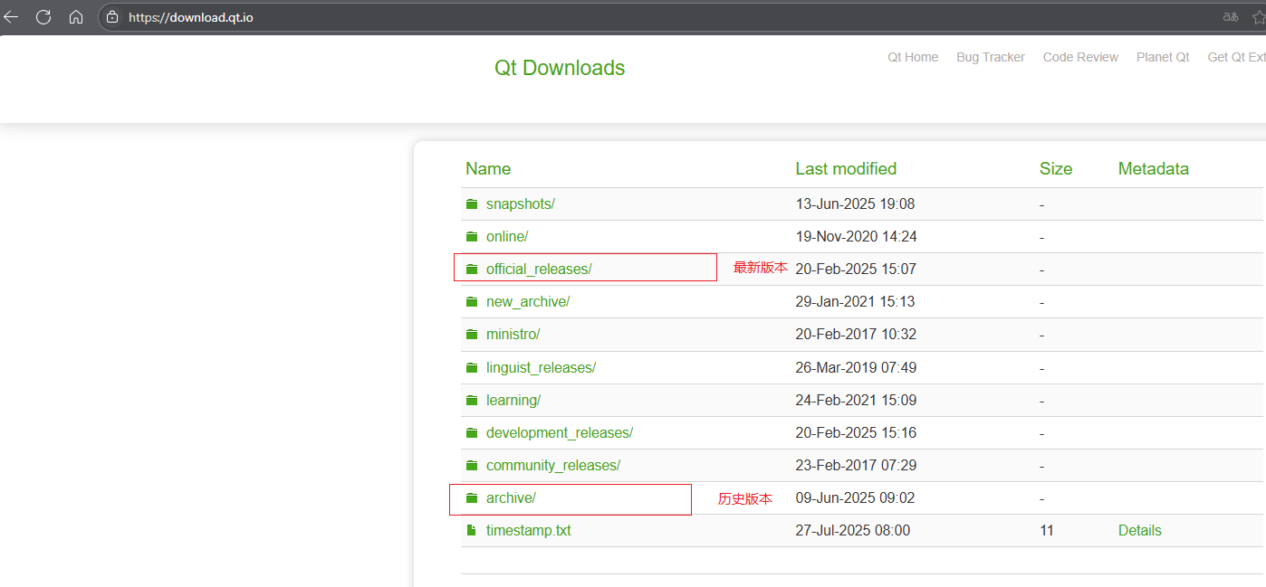Screen dimensions: 1266x587
Task: Go to Qt Home in top navigation
Action: 913,57
